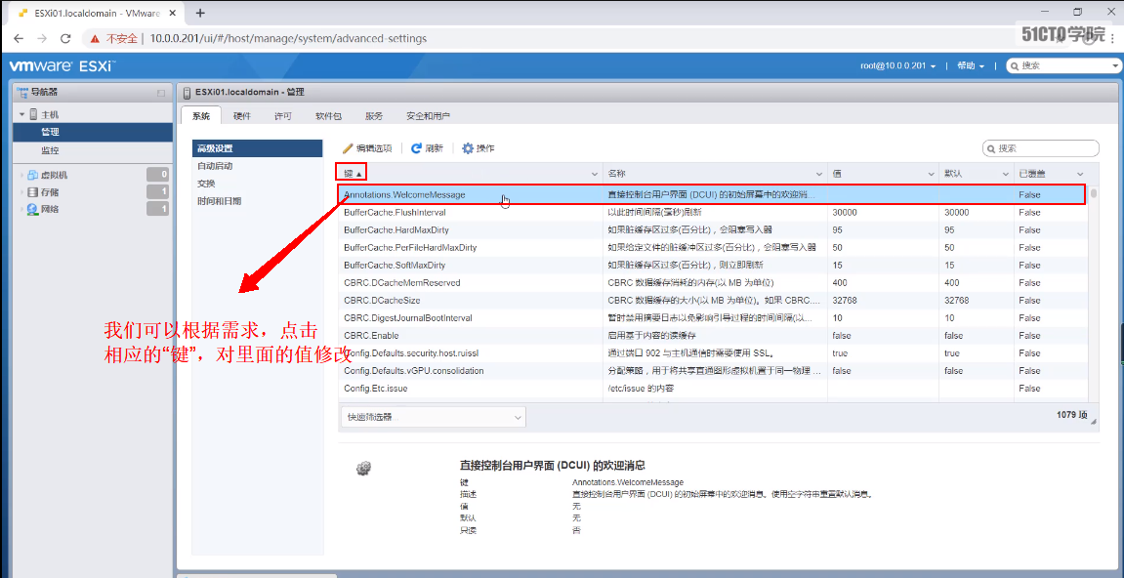Select Monitor in the navigator
This screenshot has width=1124, height=578.
tap(93, 150)
